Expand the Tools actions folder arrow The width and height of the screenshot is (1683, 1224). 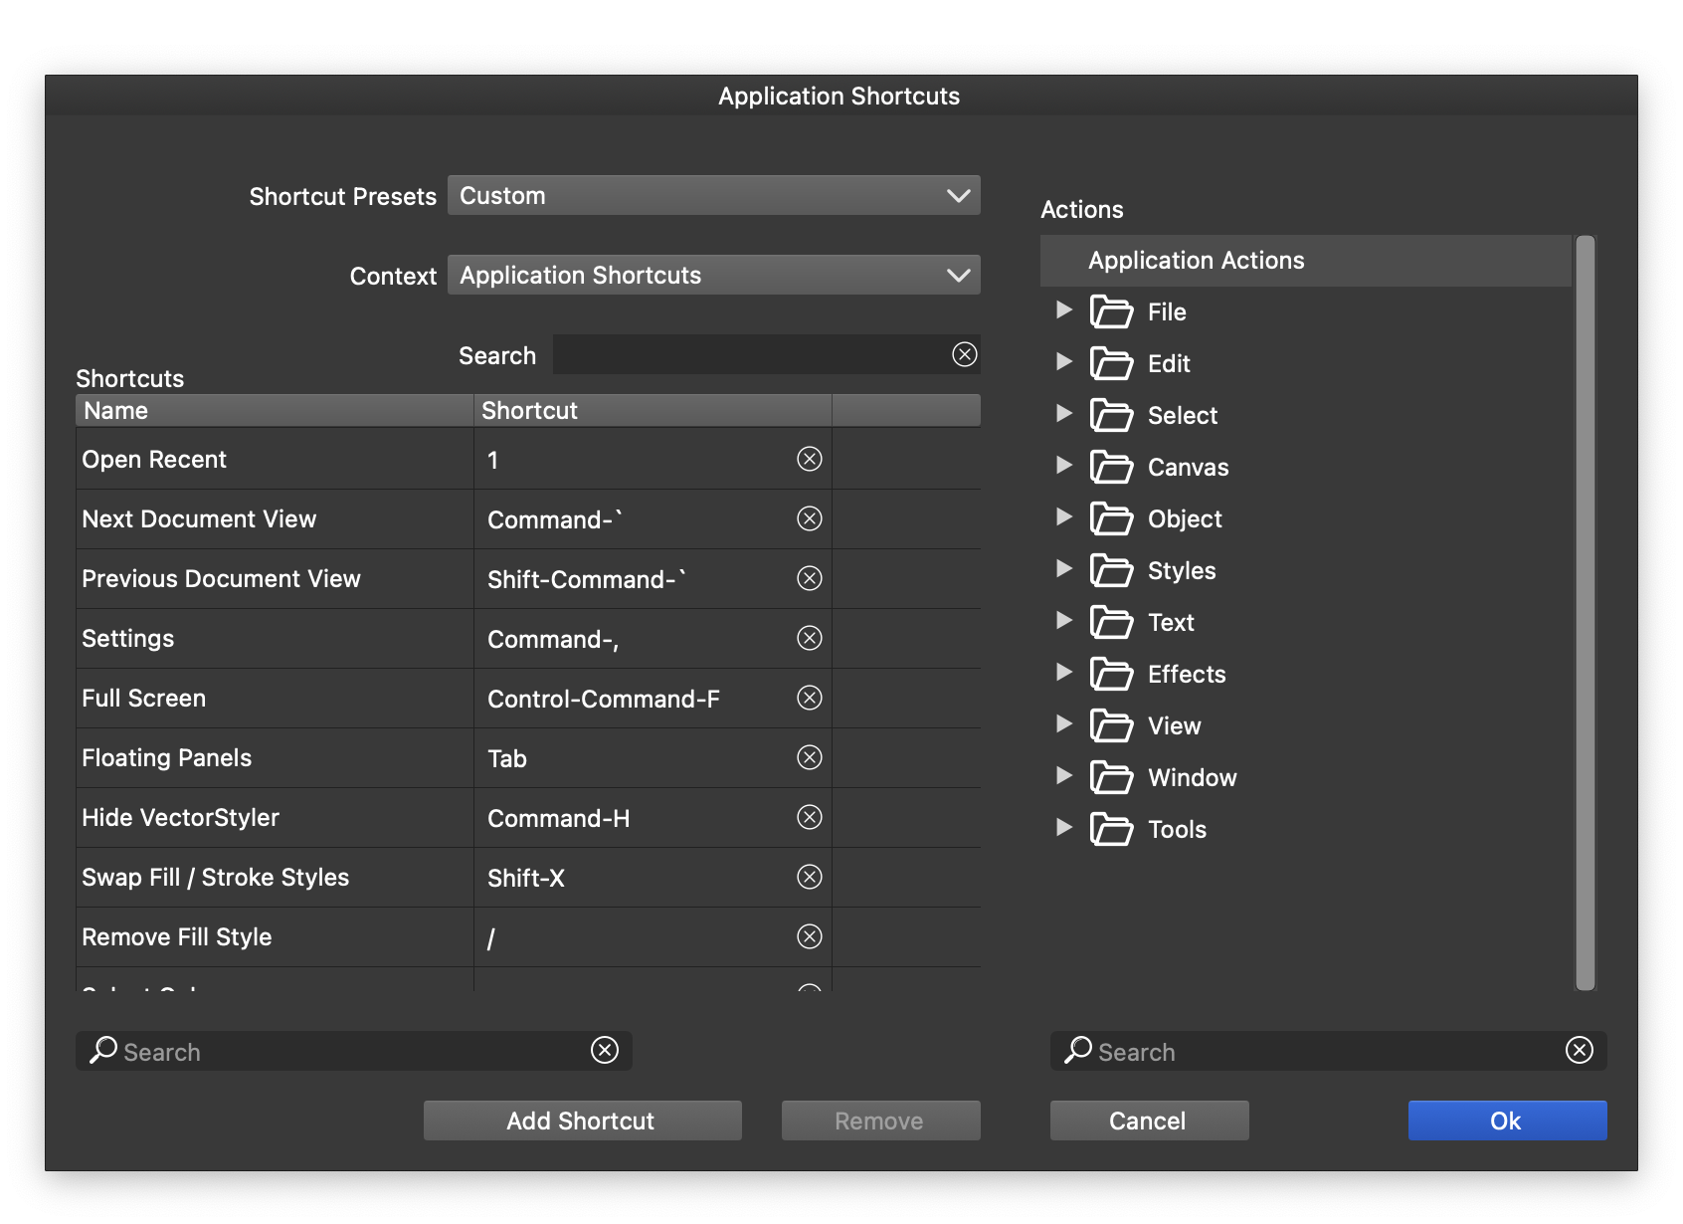tap(1063, 828)
